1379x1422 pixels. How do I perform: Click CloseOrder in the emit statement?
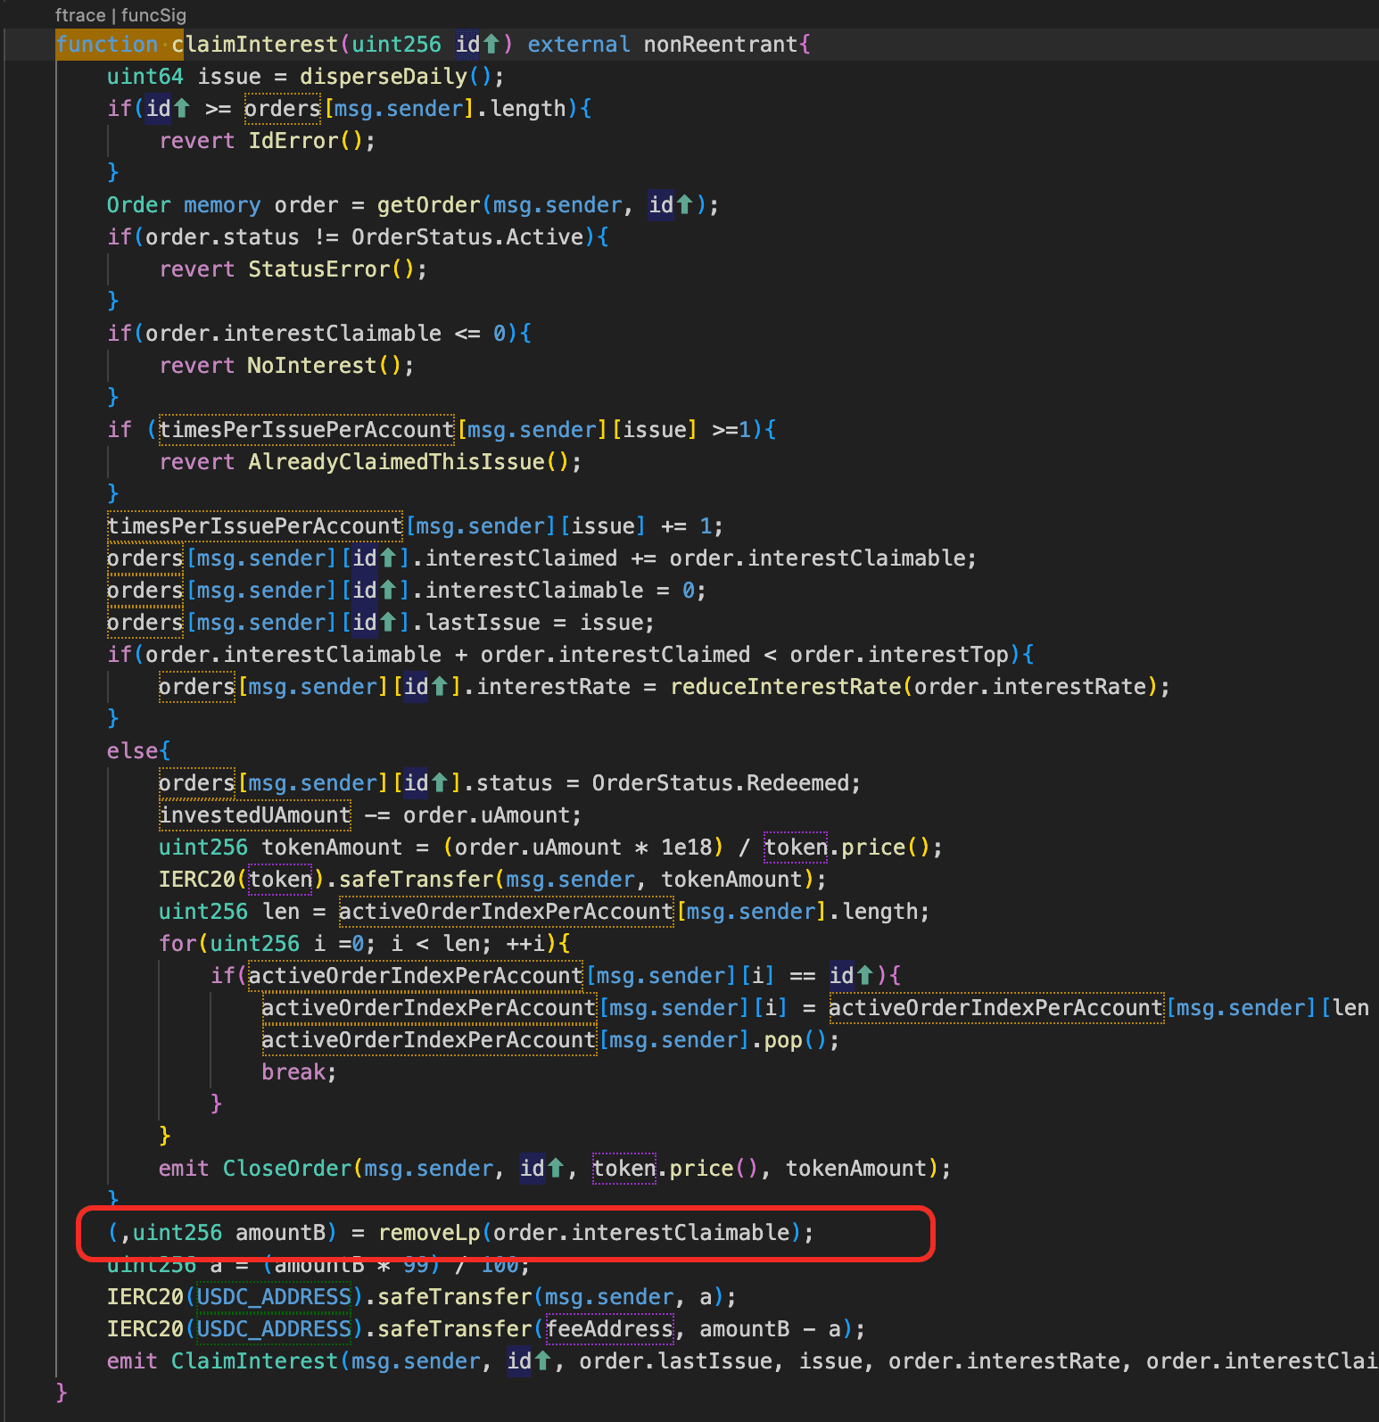point(287,1169)
